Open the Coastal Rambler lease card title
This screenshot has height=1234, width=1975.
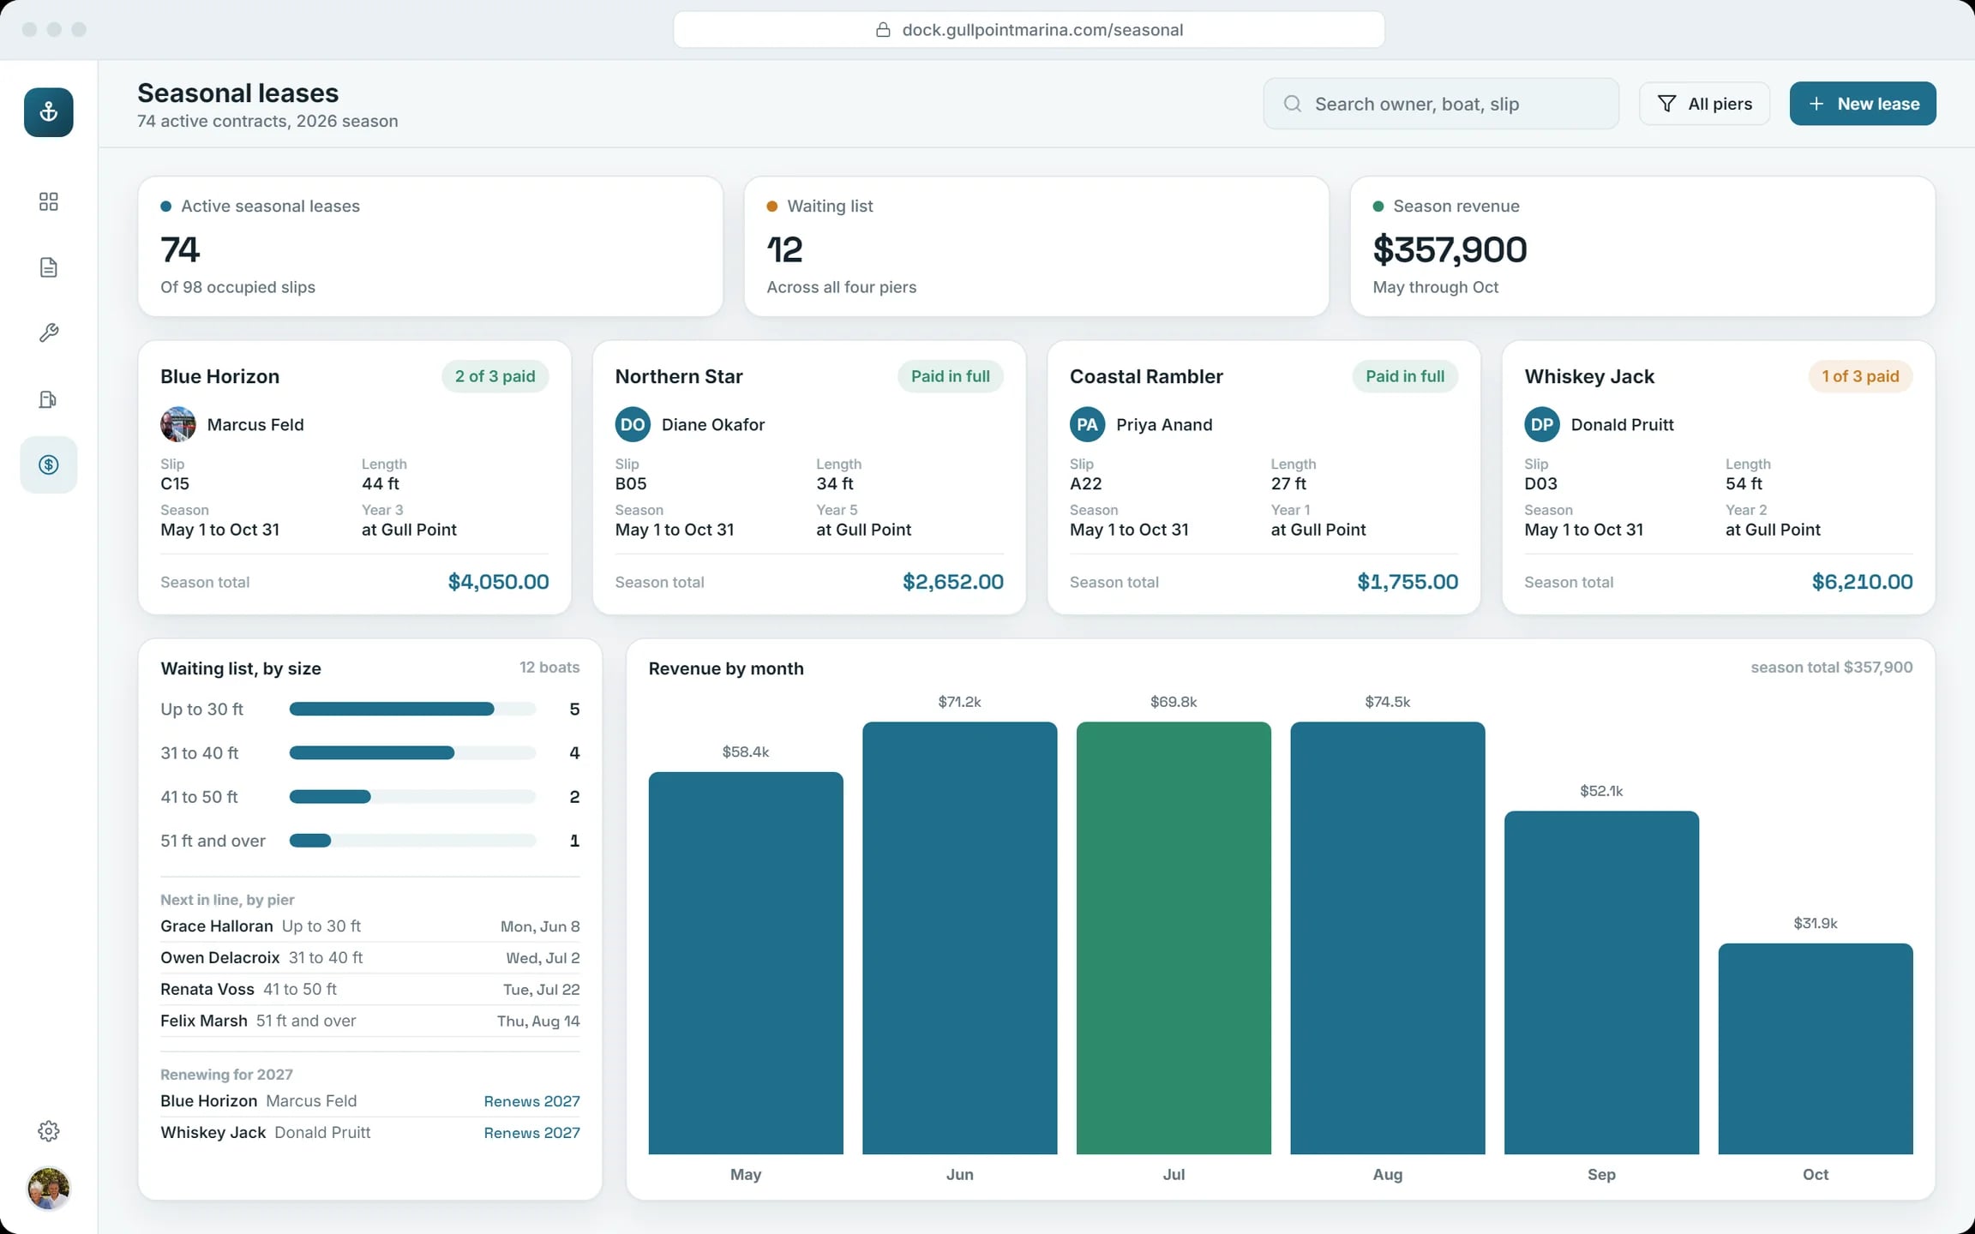[x=1146, y=376]
